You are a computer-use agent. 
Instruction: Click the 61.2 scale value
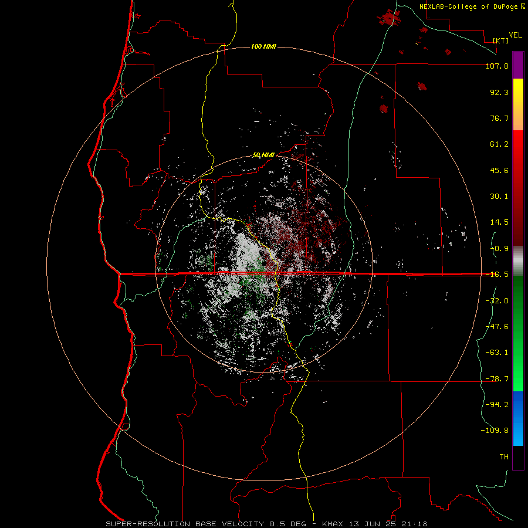pyautogui.click(x=499, y=144)
